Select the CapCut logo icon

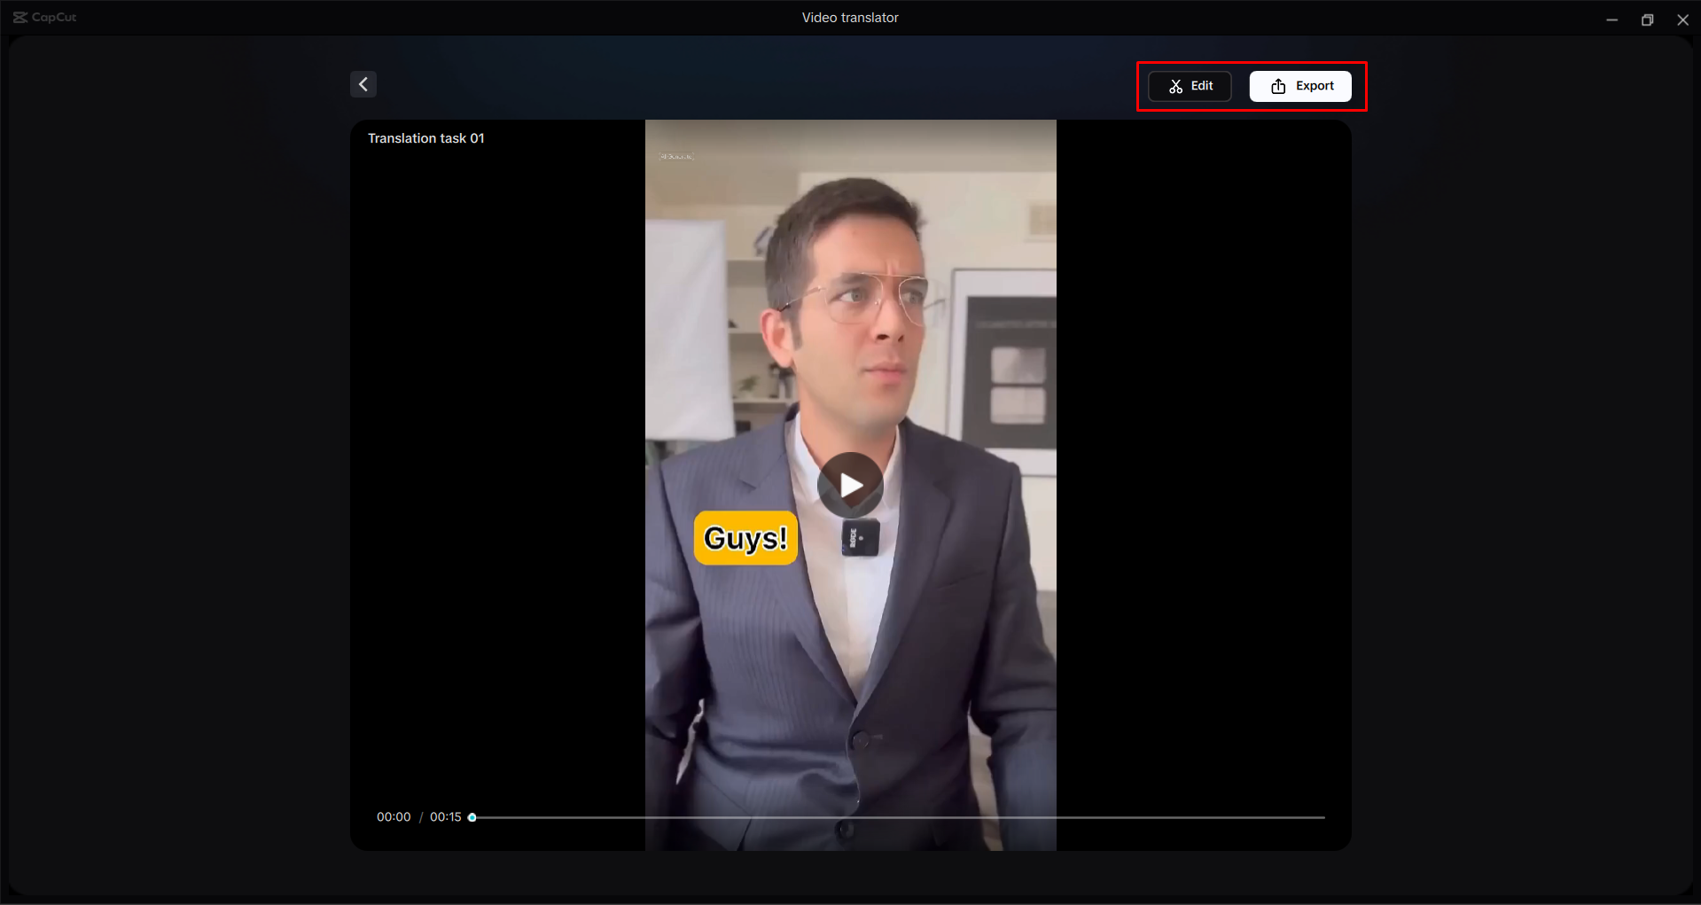point(20,16)
